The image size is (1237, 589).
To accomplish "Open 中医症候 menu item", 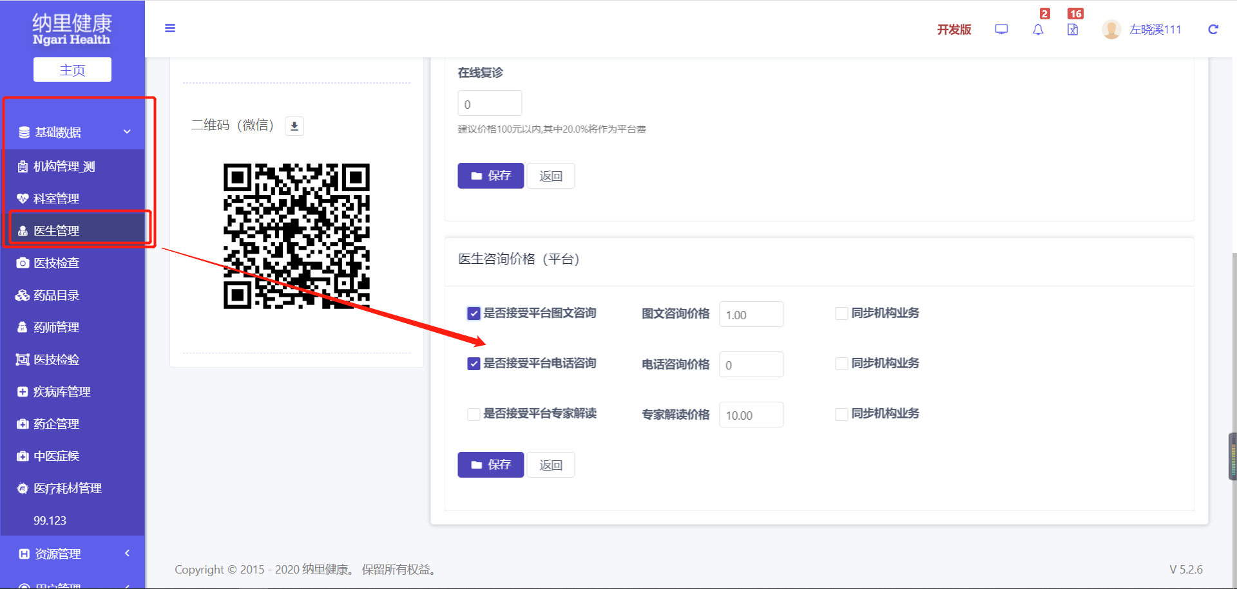I will [73, 456].
